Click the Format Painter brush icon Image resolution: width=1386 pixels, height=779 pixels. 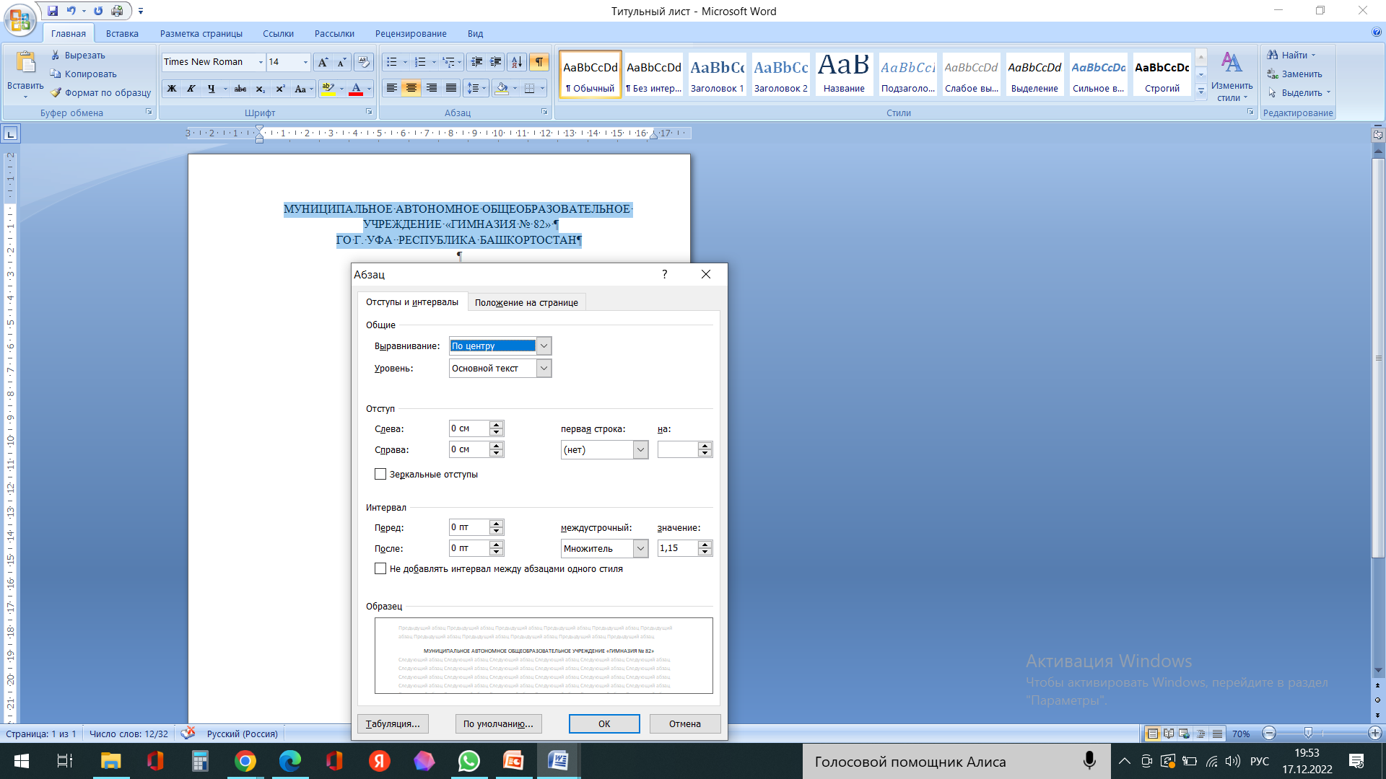coord(56,92)
